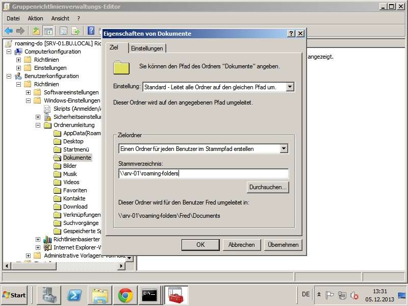Select the Videos folder in tree
408x306 pixels.
(x=71, y=182)
